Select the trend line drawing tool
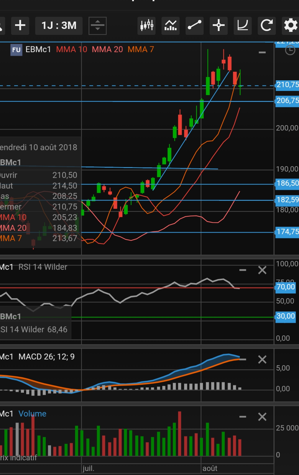The image size is (299, 475). pyautogui.click(x=195, y=26)
